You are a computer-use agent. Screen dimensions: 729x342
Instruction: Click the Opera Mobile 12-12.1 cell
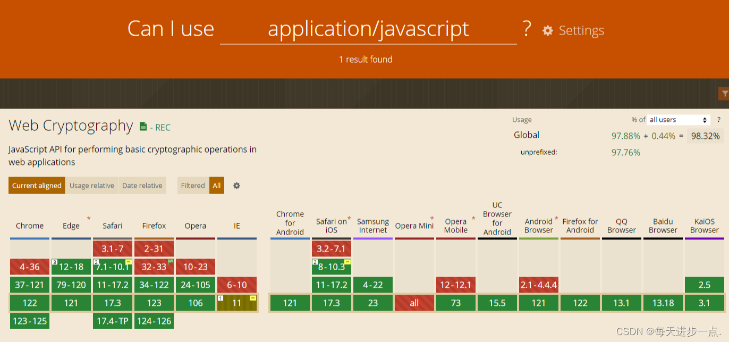coord(456,285)
